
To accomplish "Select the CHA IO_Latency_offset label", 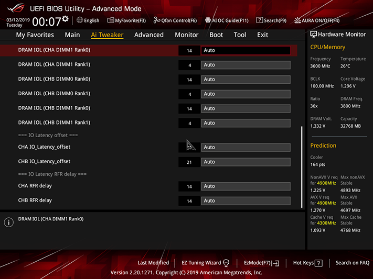I will (44, 147).
